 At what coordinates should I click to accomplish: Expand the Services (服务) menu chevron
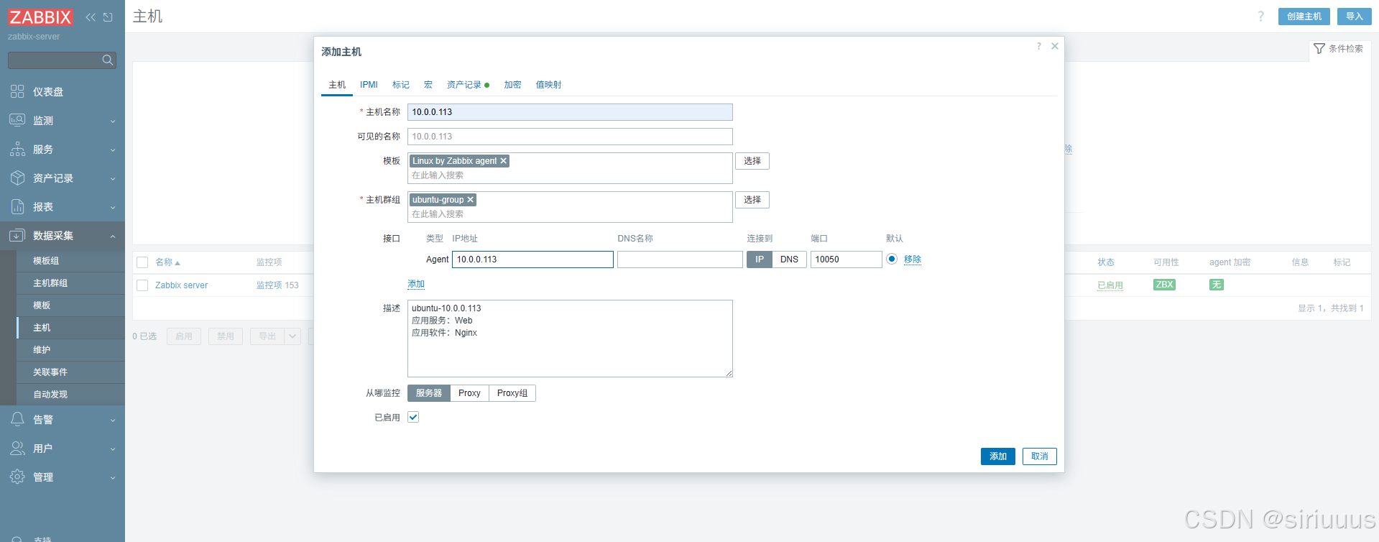tap(113, 150)
